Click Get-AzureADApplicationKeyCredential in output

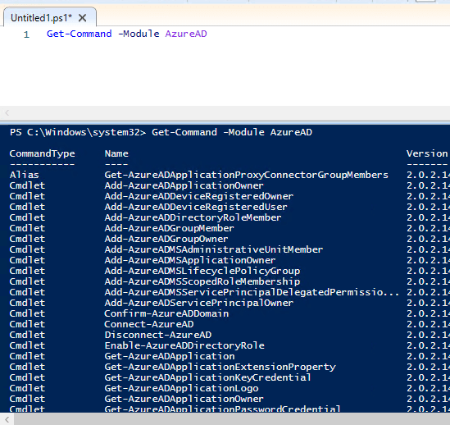[207, 377]
